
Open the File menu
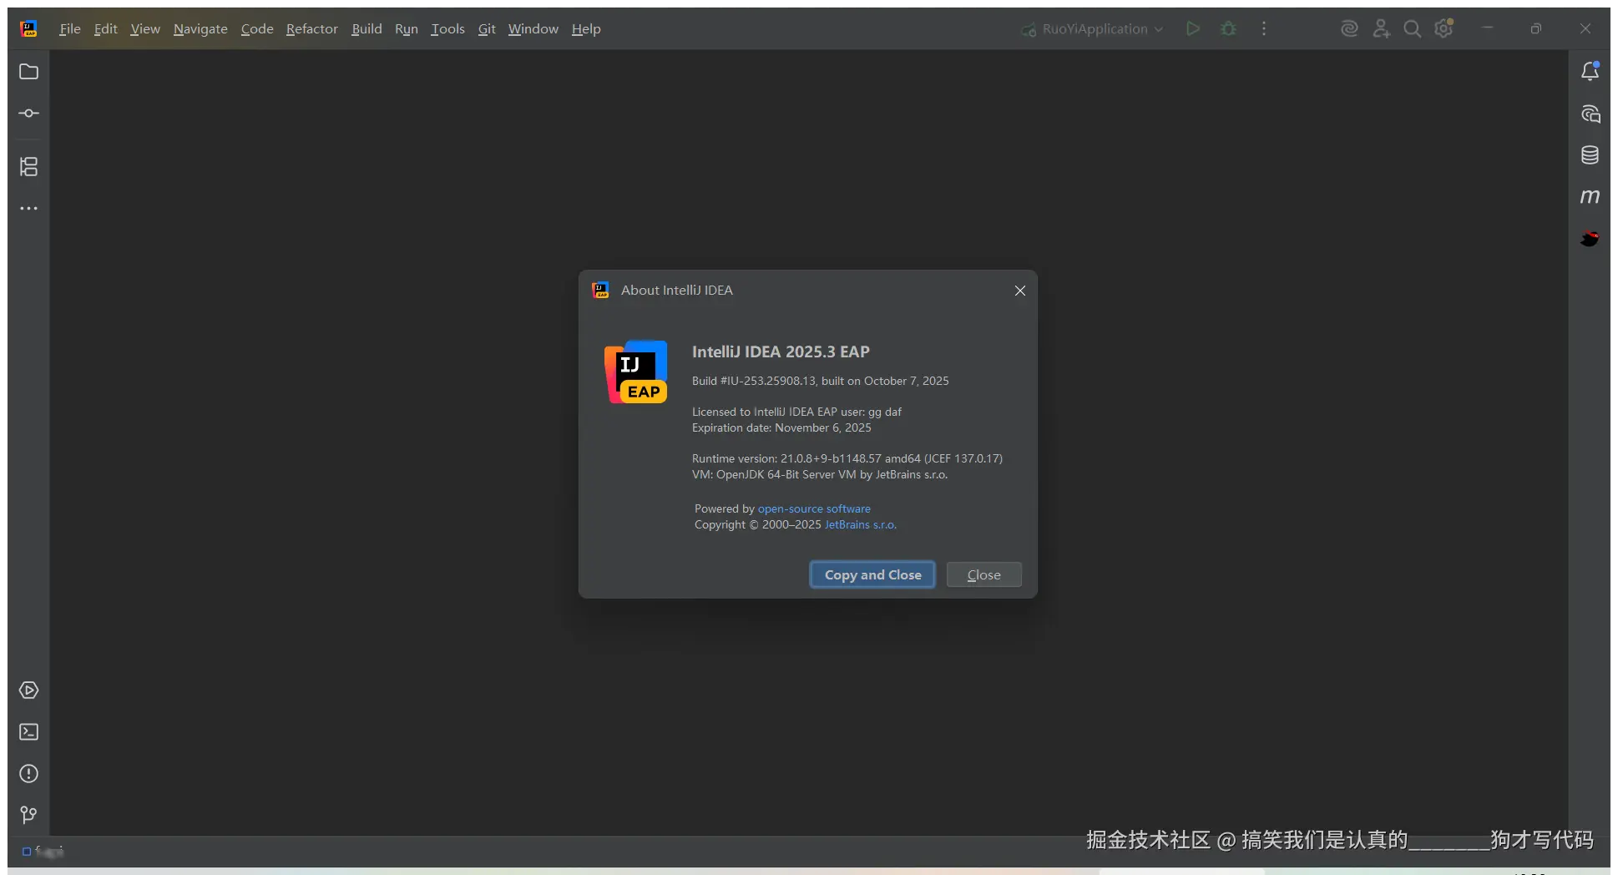[70, 29]
